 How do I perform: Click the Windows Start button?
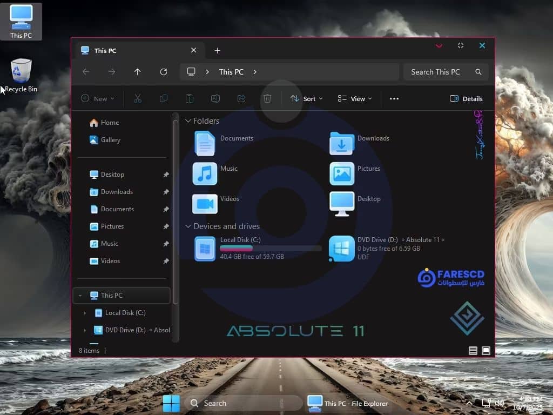coord(171,403)
